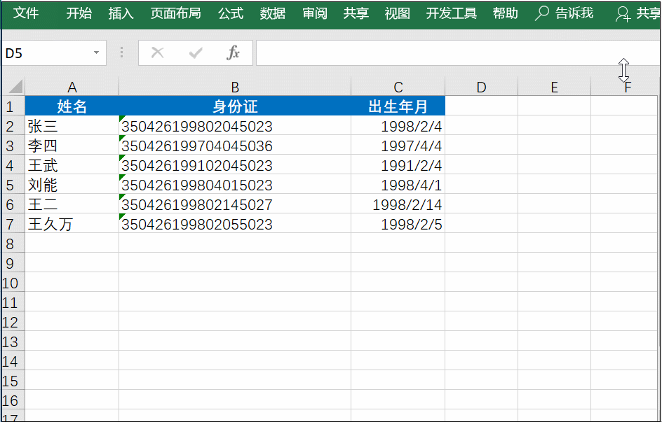Select ID cell 350426199102045023

coord(235,164)
